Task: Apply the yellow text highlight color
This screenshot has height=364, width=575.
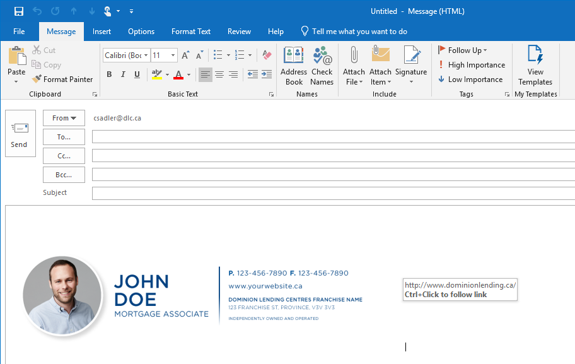Action: (x=156, y=74)
